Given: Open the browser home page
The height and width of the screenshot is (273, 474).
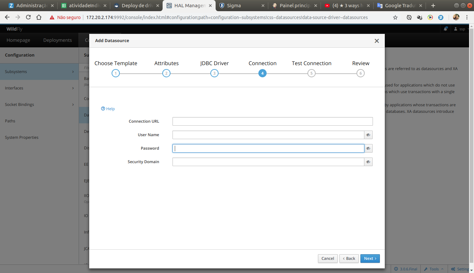Looking at the screenshot, I should [39, 17].
